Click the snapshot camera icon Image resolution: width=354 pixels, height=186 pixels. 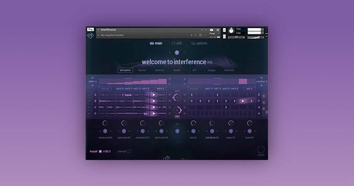212,30
